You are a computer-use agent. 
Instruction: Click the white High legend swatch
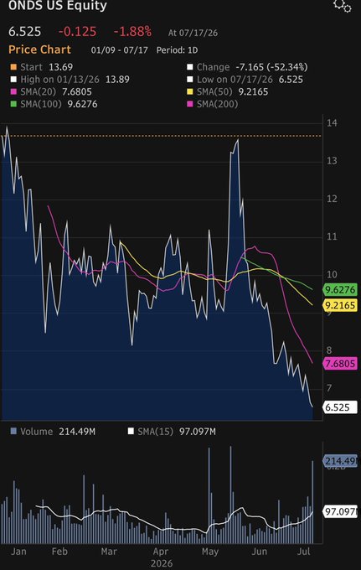[x=13, y=80]
